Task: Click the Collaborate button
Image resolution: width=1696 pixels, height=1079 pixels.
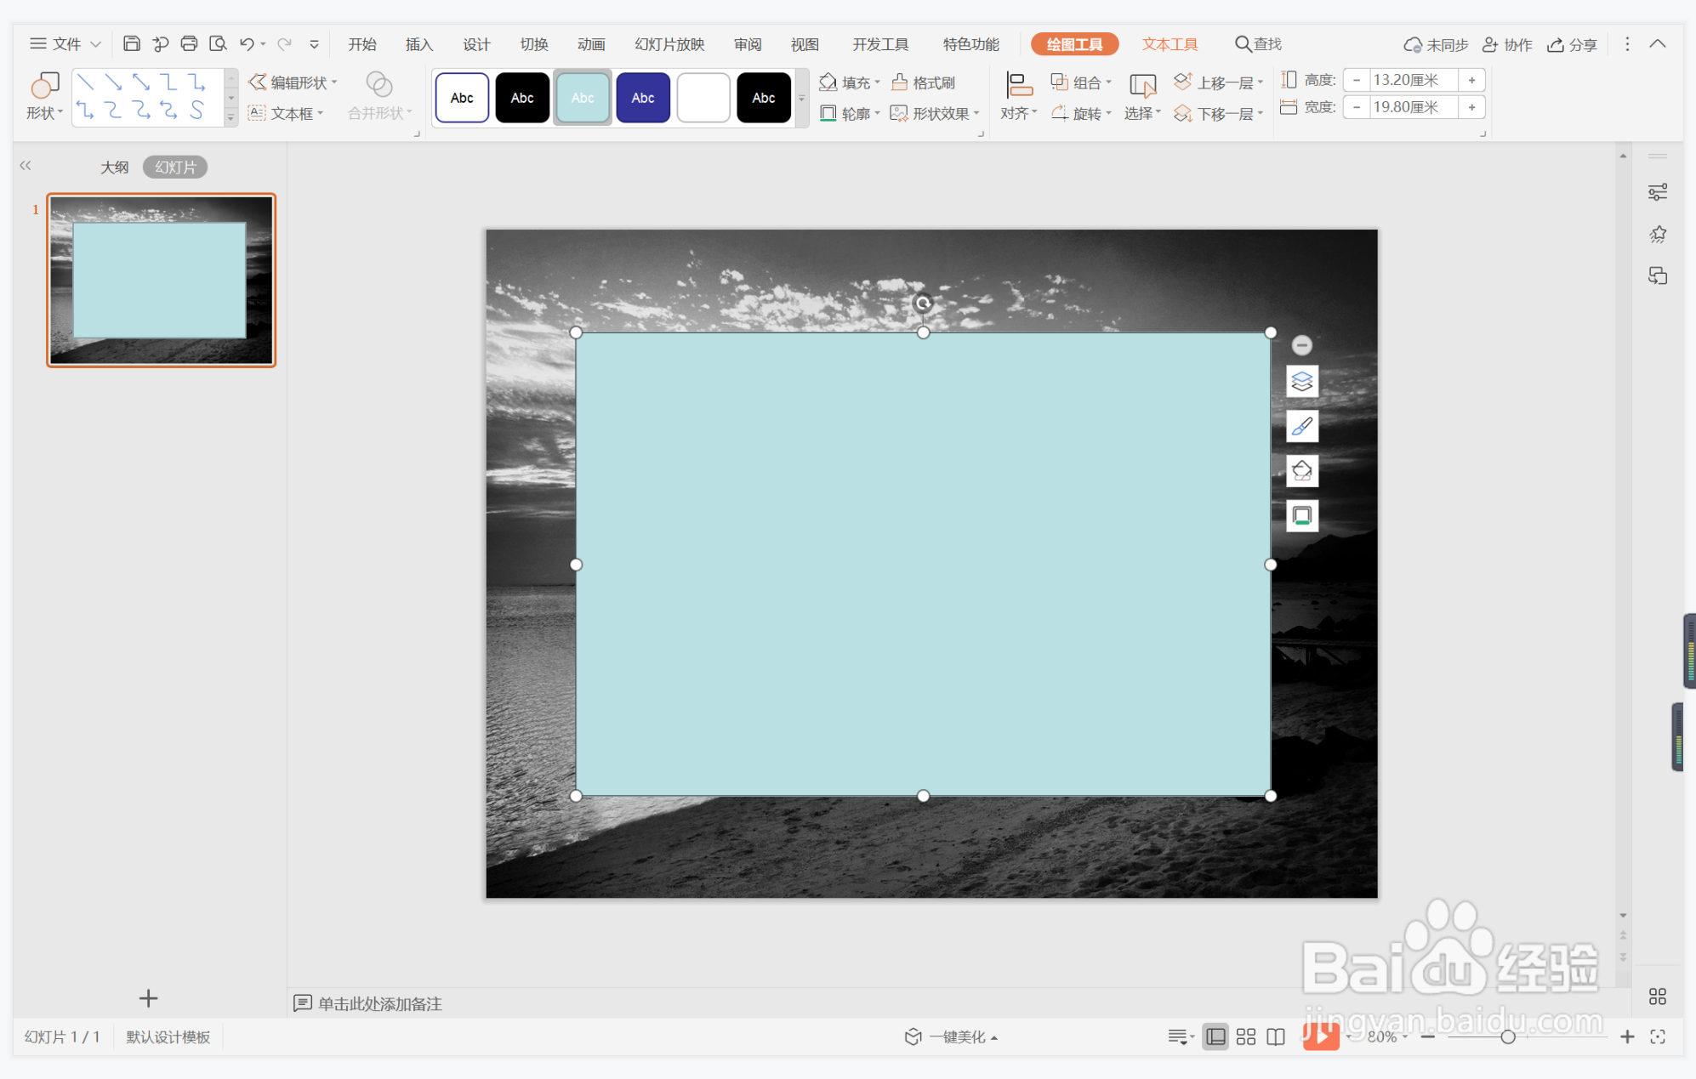Action: point(1506,44)
